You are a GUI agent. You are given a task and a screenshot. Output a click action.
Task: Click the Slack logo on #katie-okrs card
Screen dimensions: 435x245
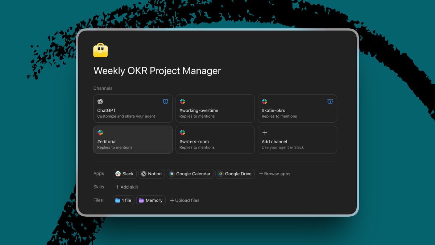265,102
